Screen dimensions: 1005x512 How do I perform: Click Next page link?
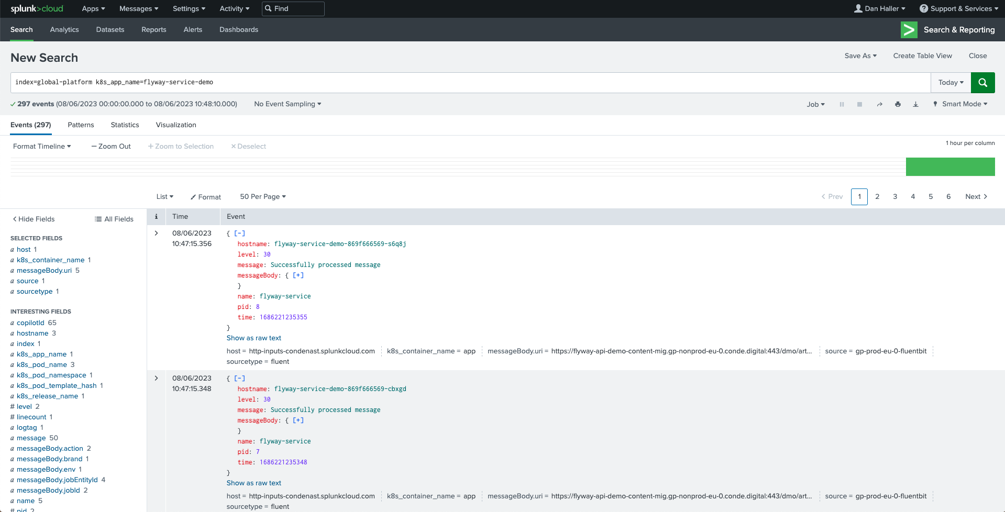[x=976, y=196]
